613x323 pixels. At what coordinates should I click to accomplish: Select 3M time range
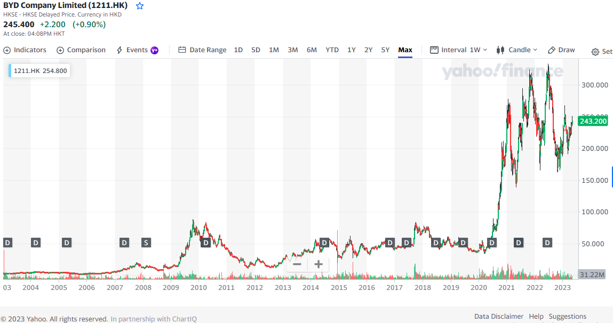click(x=293, y=50)
